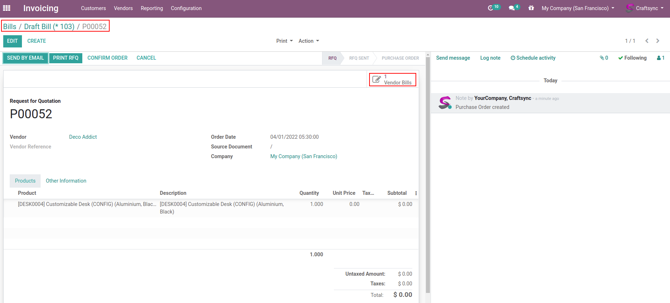Go to previous record arrow
The height and width of the screenshot is (303, 670).
click(x=647, y=41)
